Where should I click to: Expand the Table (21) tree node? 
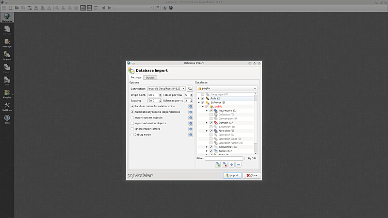tap(207, 151)
